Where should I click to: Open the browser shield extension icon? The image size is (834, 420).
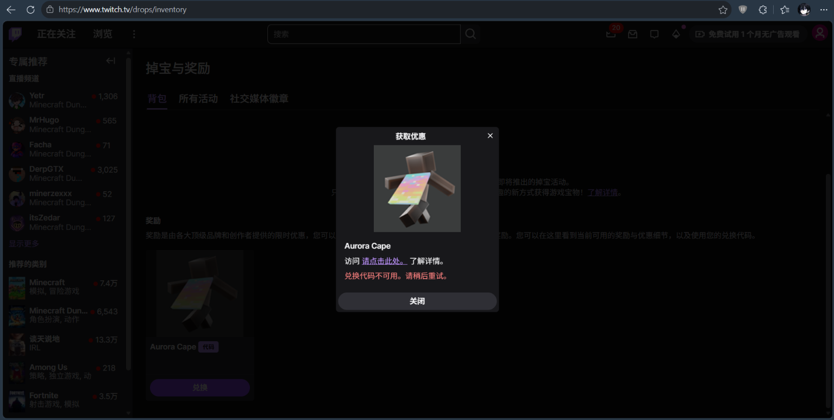(x=743, y=10)
